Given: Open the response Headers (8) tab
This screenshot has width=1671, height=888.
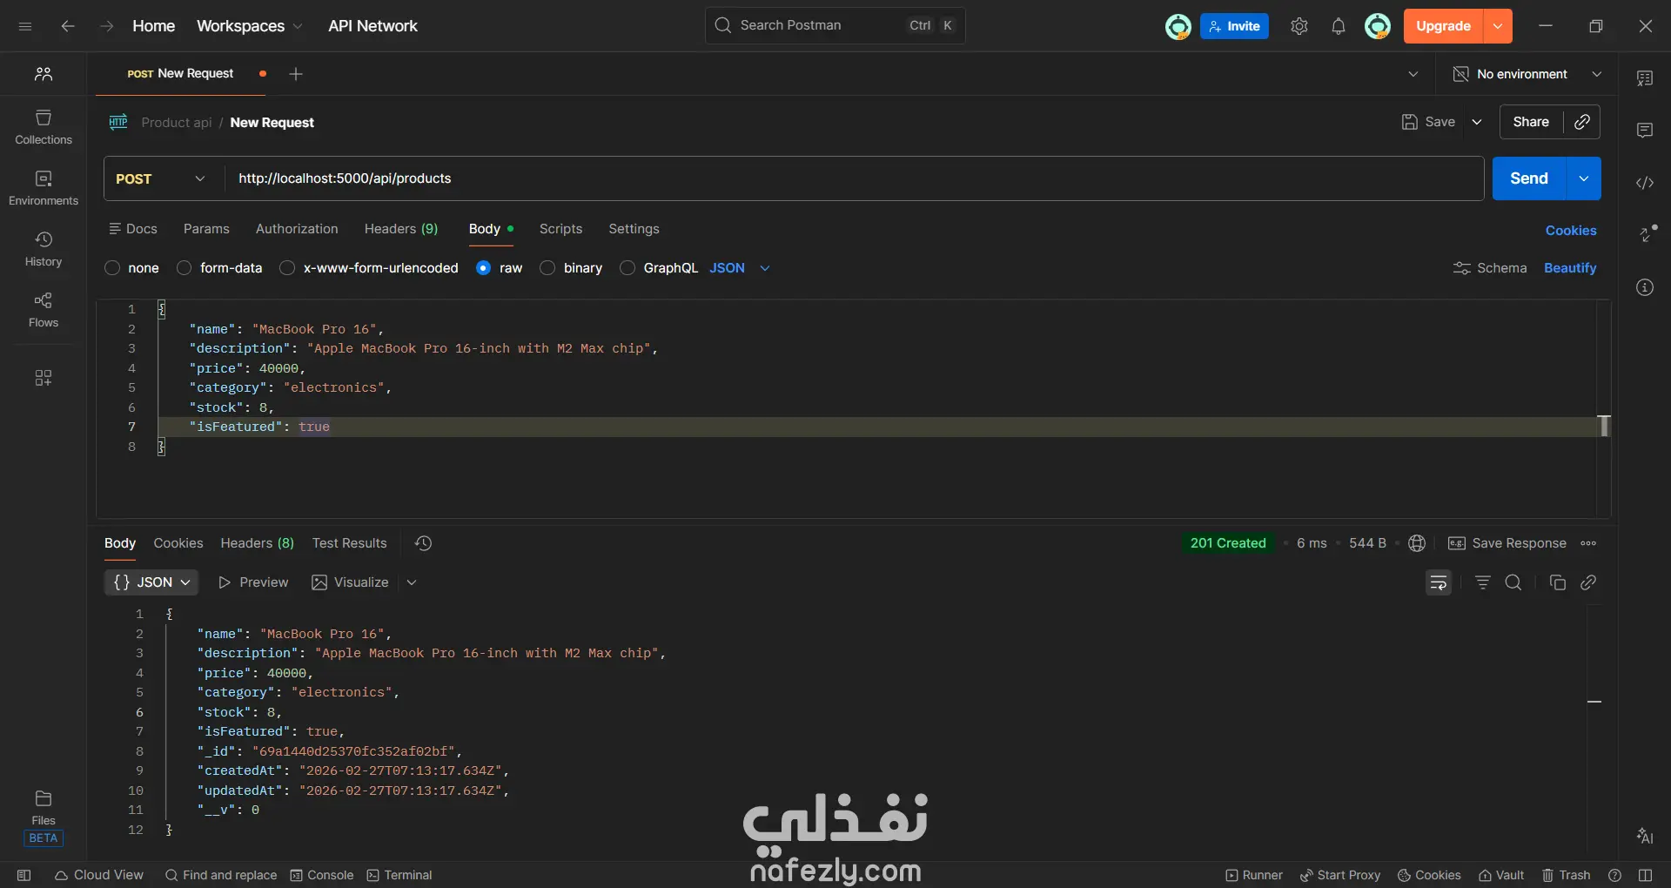Looking at the screenshot, I should tap(258, 543).
